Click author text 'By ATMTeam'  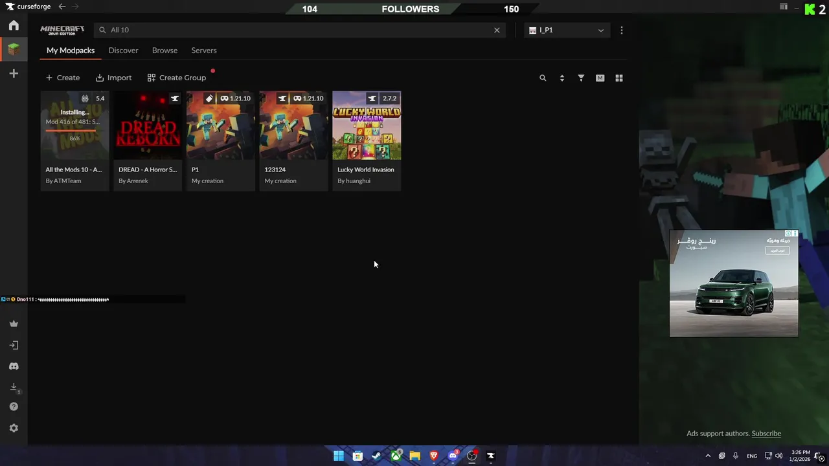(63, 181)
